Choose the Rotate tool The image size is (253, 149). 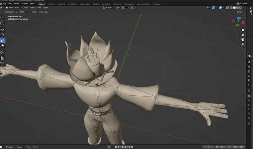2,35
